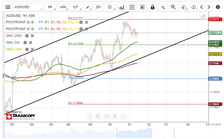Click the left panel drag handle dots
The height and width of the screenshot is (139, 224).
tap(3, 76)
